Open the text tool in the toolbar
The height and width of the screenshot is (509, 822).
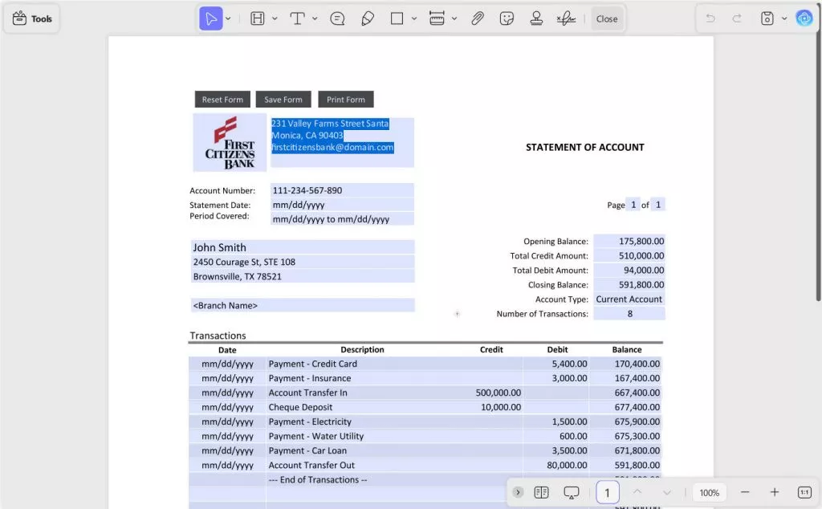[x=299, y=18]
